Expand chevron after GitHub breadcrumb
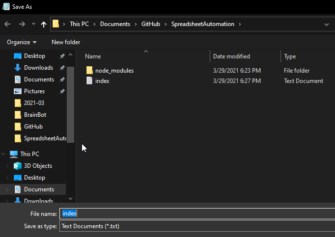335x237 pixels. (x=166, y=25)
